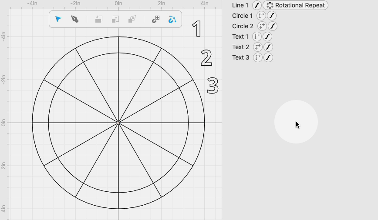Click the move transform icon for Text 1
This screenshot has height=220, width=378.
coord(257,37)
